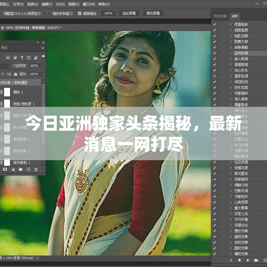Click the lock position icon in Layers
The width and height of the screenshot is (267, 267).
[3, 74]
